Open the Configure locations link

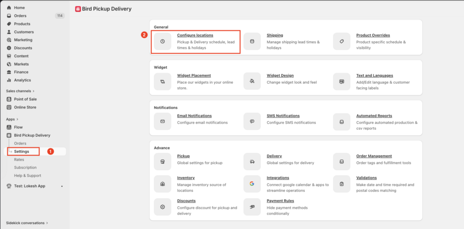click(x=195, y=35)
